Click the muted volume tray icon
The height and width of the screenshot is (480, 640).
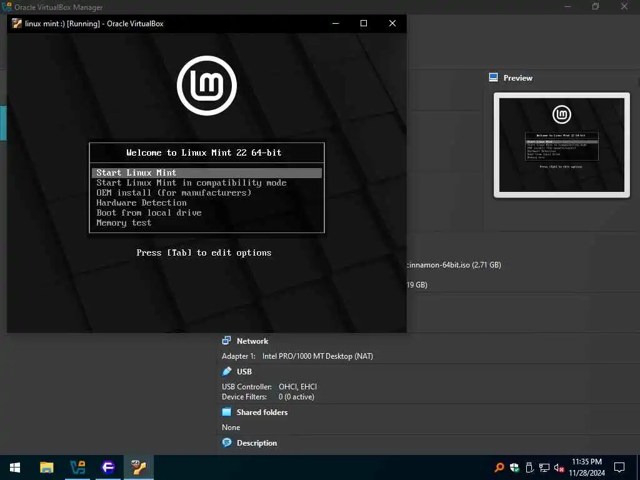pyautogui.click(x=559, y=467)
